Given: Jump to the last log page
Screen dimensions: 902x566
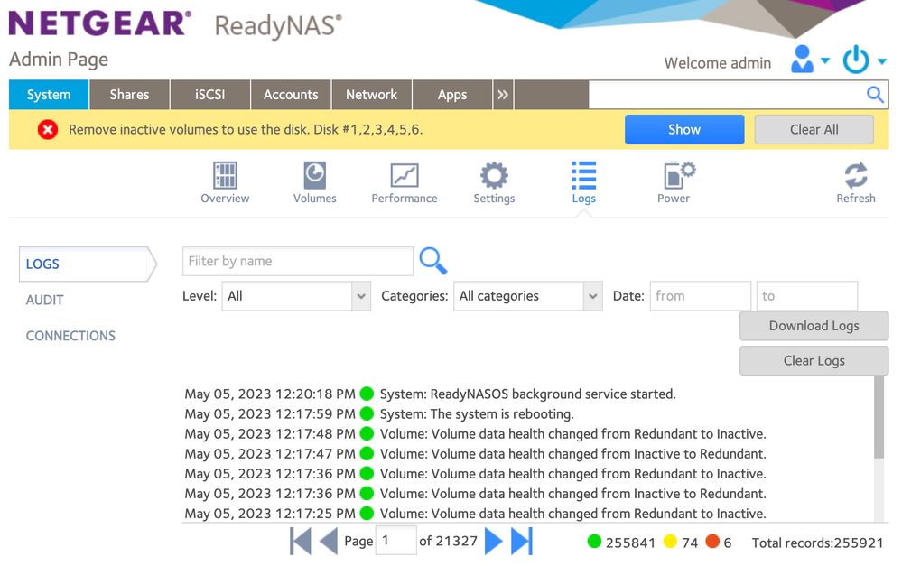Looking at the screenshot, I should (522, 541).
